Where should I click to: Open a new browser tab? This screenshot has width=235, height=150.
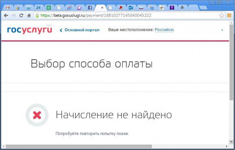pyautogui.click(x=203, y=8)
